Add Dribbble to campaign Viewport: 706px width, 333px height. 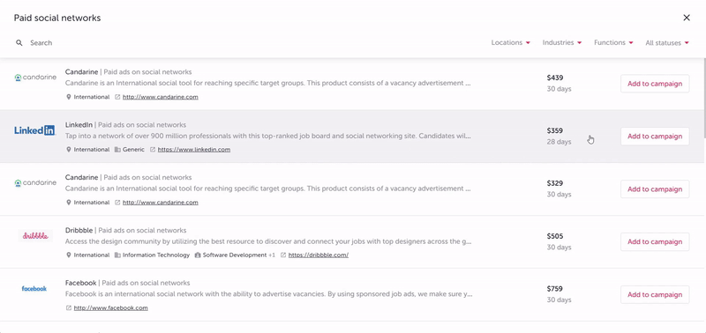[x=655, y=241]
